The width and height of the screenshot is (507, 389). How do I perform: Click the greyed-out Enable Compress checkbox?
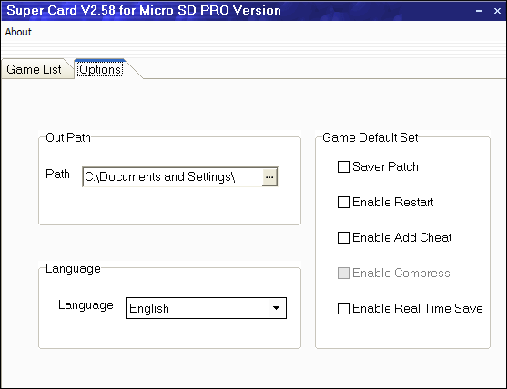[x=343, y=273]
